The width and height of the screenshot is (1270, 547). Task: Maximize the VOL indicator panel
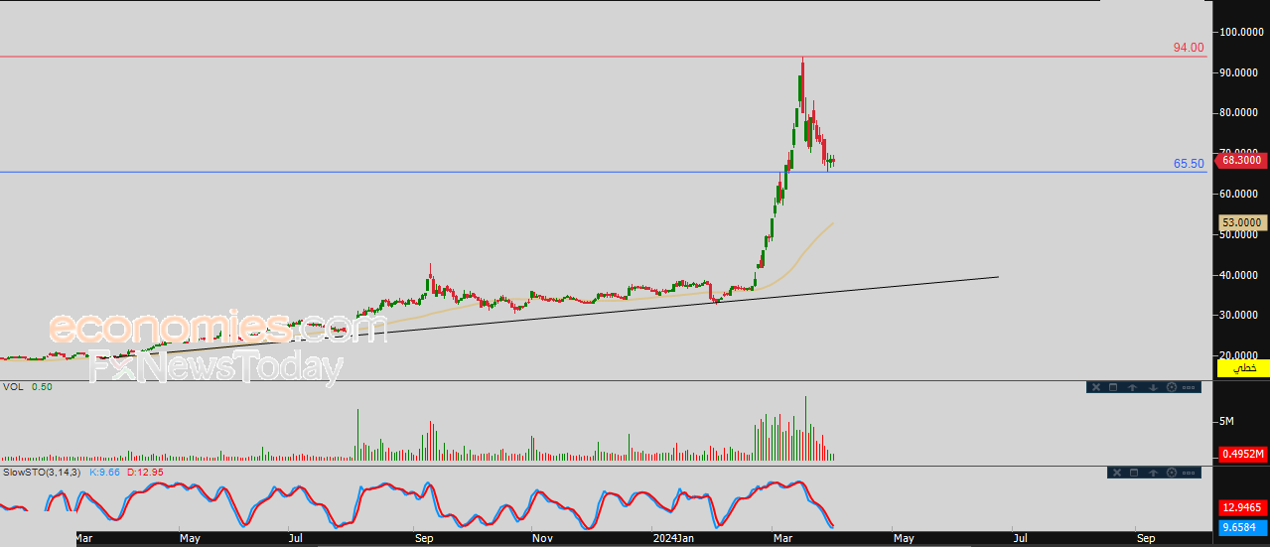(1113, 387)
